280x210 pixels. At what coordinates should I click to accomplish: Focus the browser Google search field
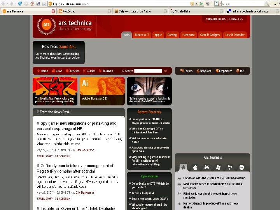(243, 4)
